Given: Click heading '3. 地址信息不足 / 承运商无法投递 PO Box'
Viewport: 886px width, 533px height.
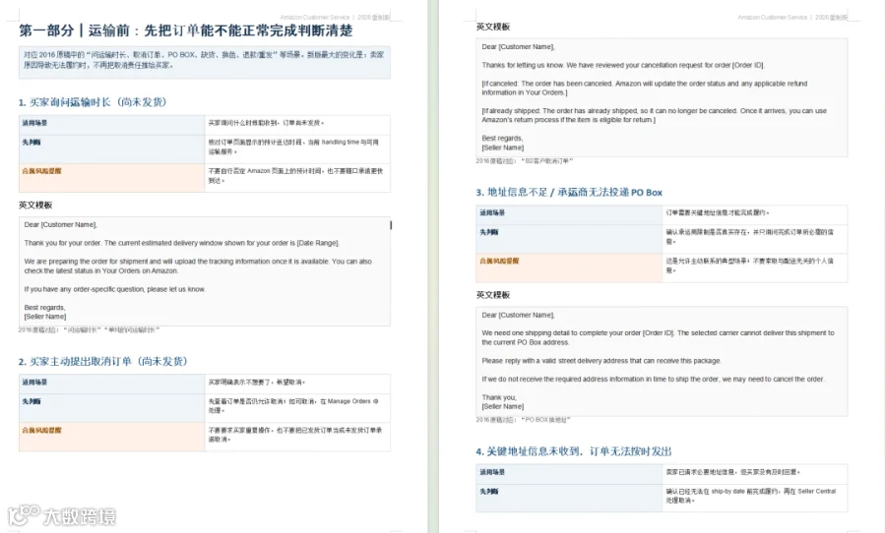Looking at the screenshot, I should [x=569, y=193].
